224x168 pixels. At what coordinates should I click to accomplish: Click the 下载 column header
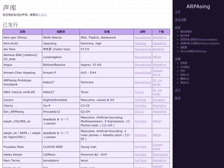pyautogui.click(x=161, y=32)
